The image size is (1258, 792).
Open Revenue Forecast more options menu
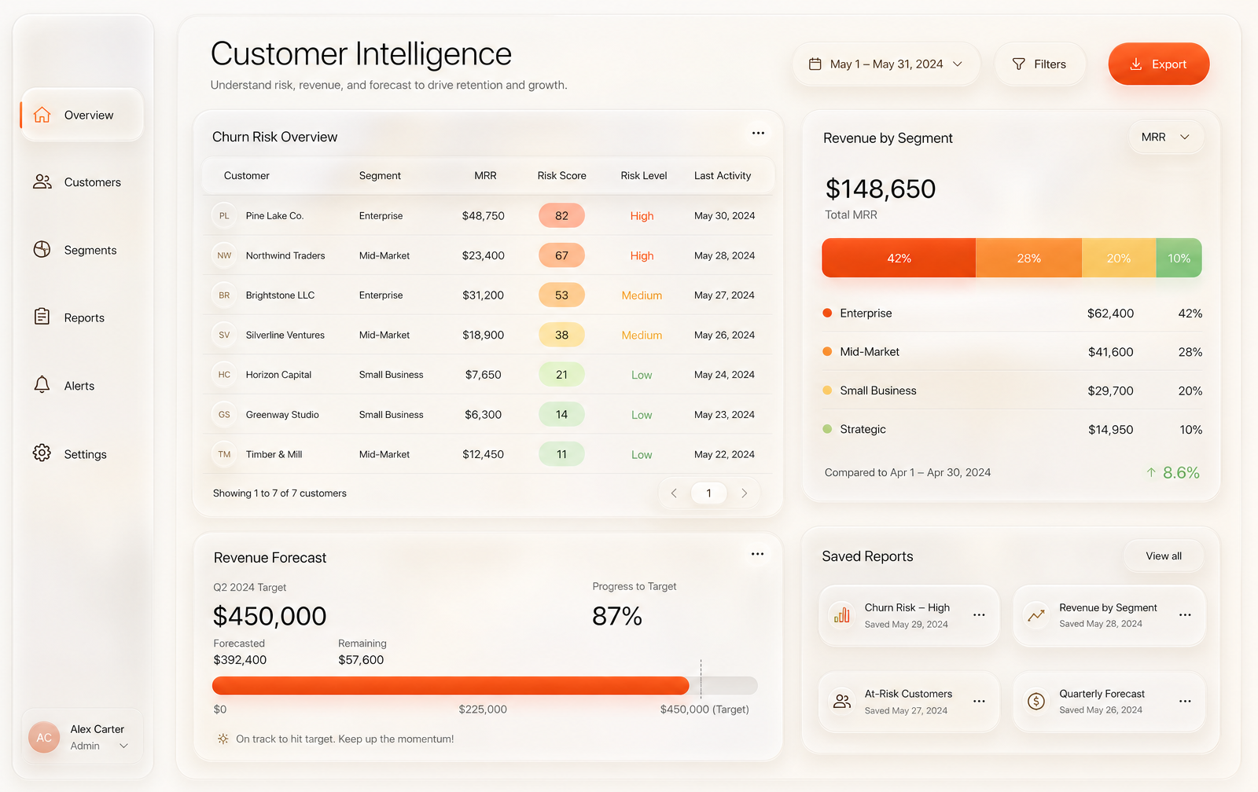point(757,555)
